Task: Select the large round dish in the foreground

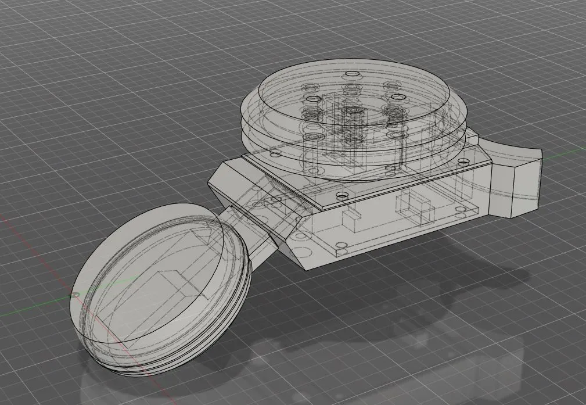Action: [160, 290]
